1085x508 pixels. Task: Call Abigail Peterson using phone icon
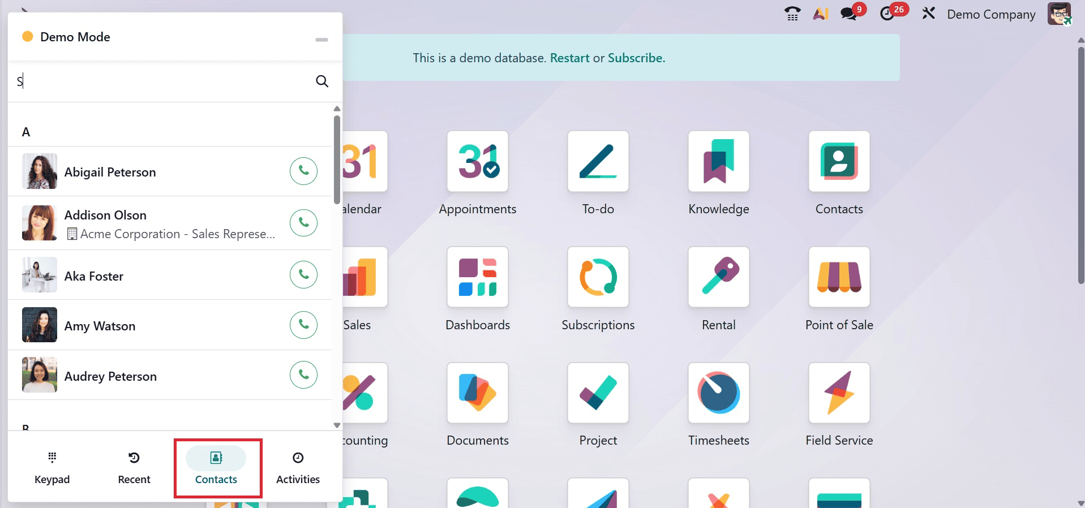[303, 171]
